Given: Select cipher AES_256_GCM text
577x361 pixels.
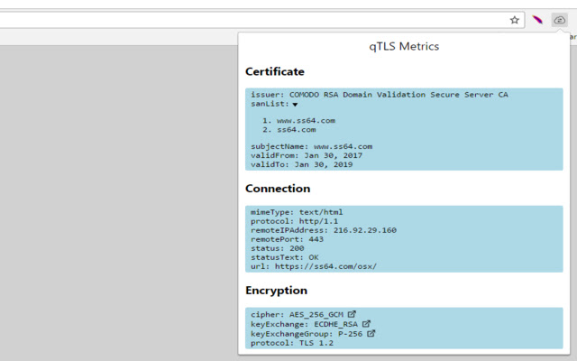Looking at the screenshot, I should point(297,315).
